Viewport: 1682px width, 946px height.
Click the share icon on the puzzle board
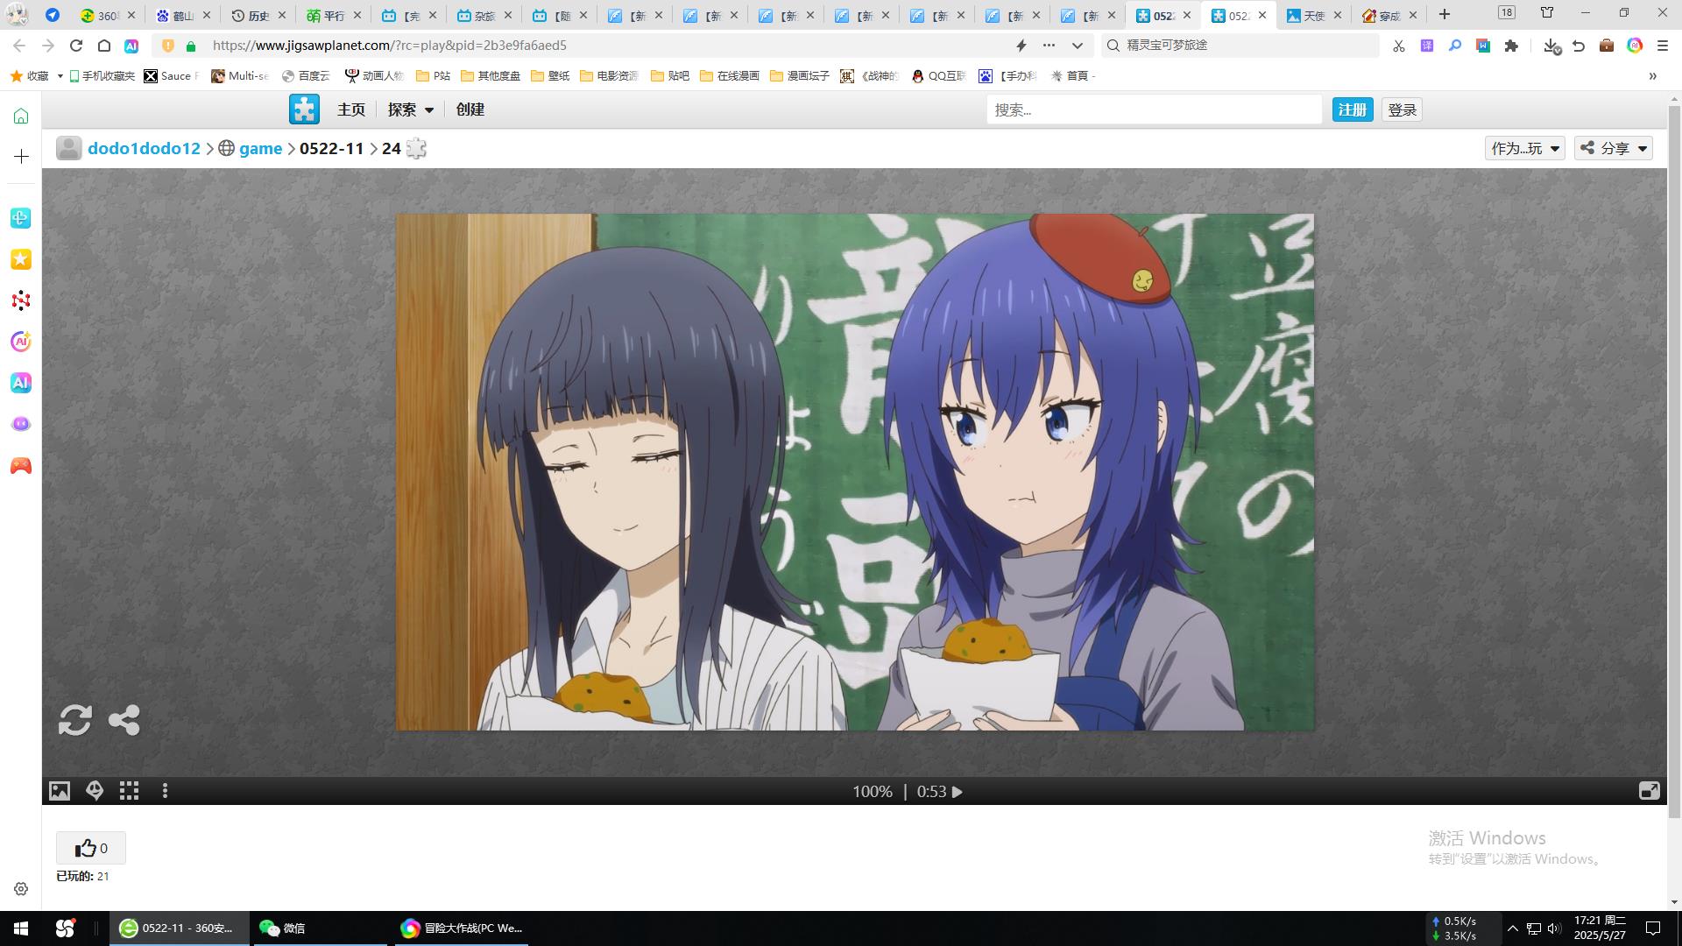pos(124,720)
